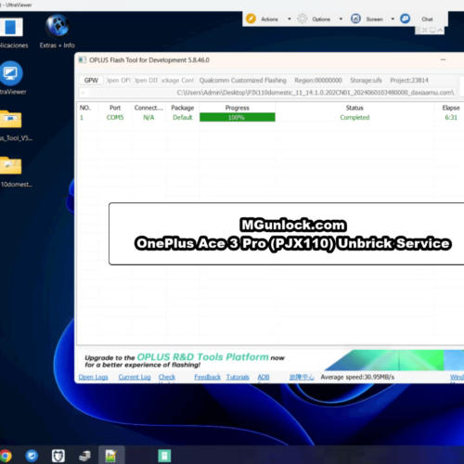The height and width of the screenshot is (464, 464).
Task: Open the Open Logs link
Action: tap(93, 377)
